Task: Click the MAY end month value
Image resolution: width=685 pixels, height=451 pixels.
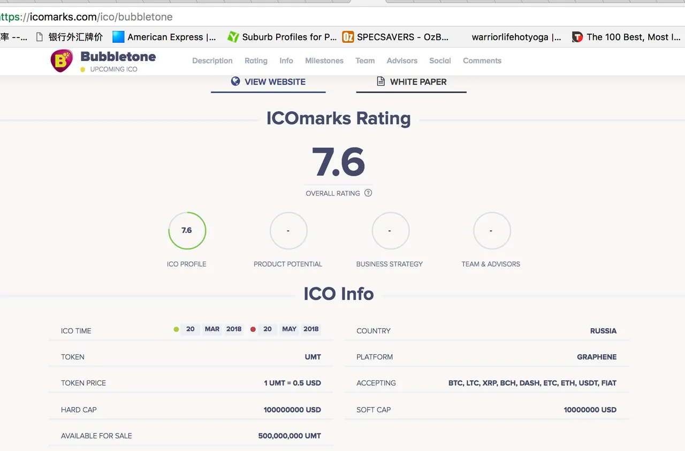Action: click(289, 329)
